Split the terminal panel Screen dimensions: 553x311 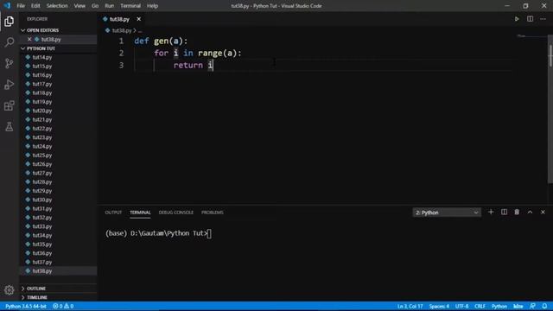[x=504, y=213]
